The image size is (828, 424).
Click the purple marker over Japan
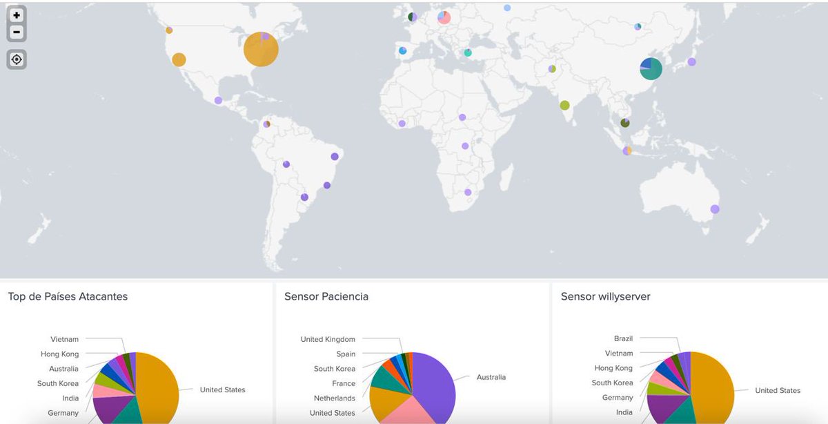pos(691,62)
